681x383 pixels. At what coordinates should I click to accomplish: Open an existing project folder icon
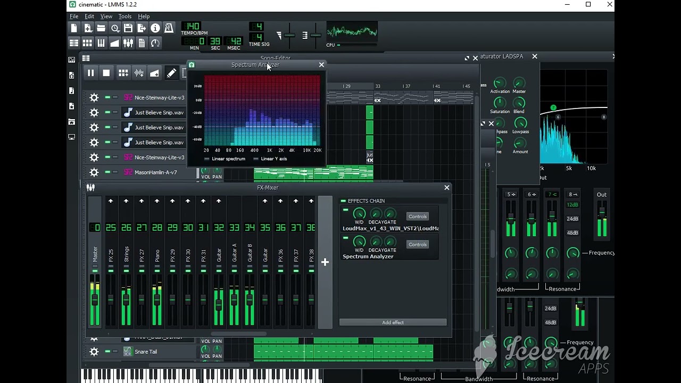pyautogui.click(x=101, y=28)
